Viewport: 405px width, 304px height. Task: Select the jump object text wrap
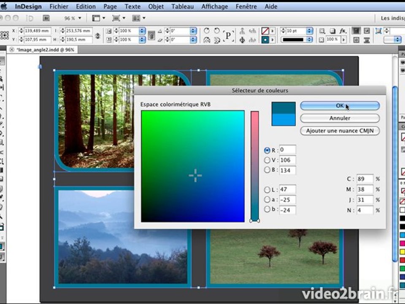point(367,40)
